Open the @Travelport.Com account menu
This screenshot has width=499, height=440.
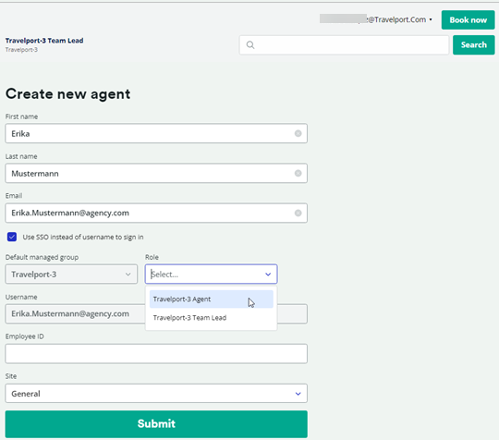pos(376,19)
